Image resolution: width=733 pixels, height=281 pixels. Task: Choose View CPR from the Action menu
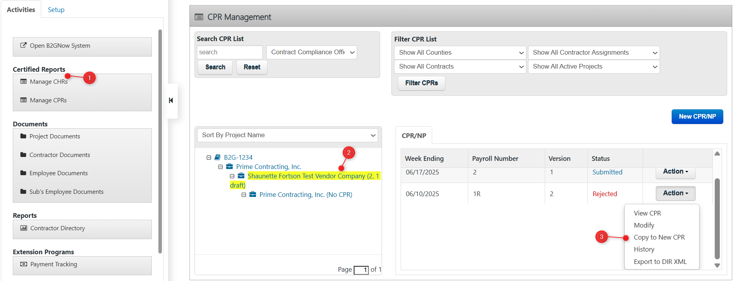pos(647,213)
